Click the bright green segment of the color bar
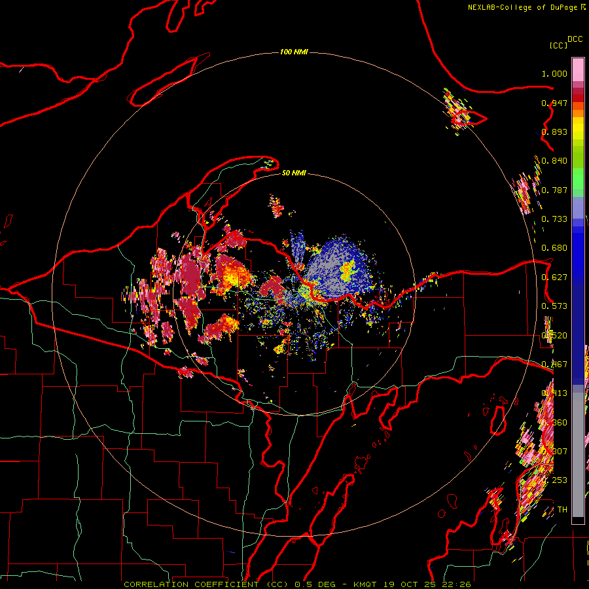 [578, 177]
